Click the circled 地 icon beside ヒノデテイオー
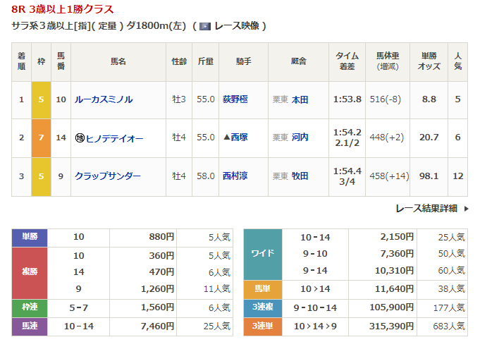 click(x=80, y=138)
